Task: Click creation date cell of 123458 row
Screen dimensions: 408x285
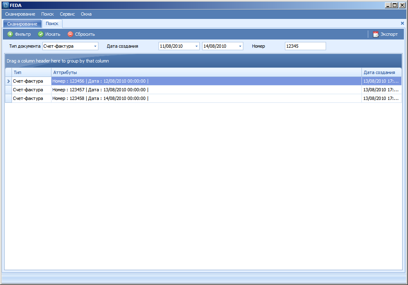Action: click(382, 98)
